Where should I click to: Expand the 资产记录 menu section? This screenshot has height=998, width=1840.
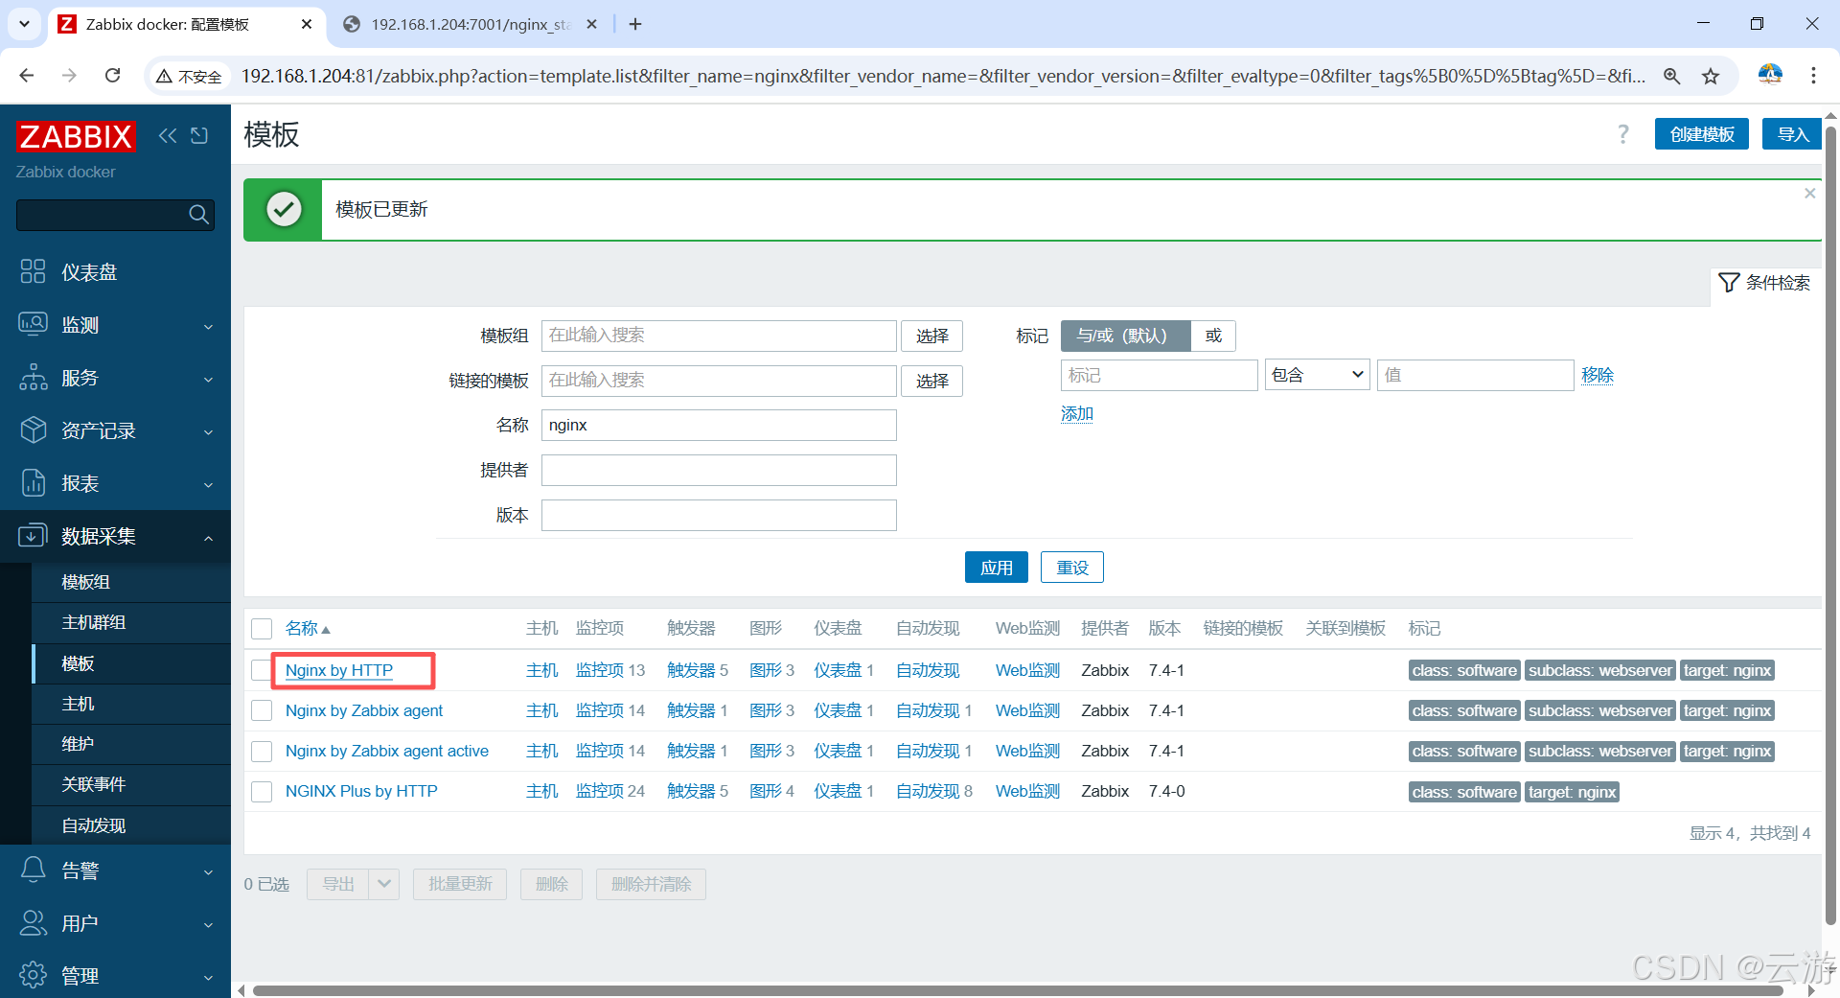[x=208, y=431]
